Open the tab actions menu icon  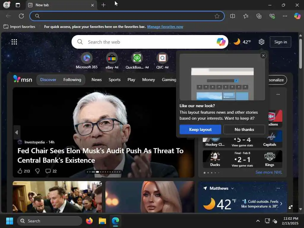[18, 5]
